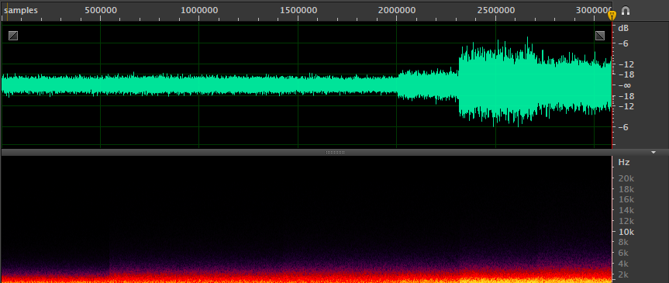Click the "samples" time format label
669x283 pixels.
pyautogui.click(x=21, y=10)
